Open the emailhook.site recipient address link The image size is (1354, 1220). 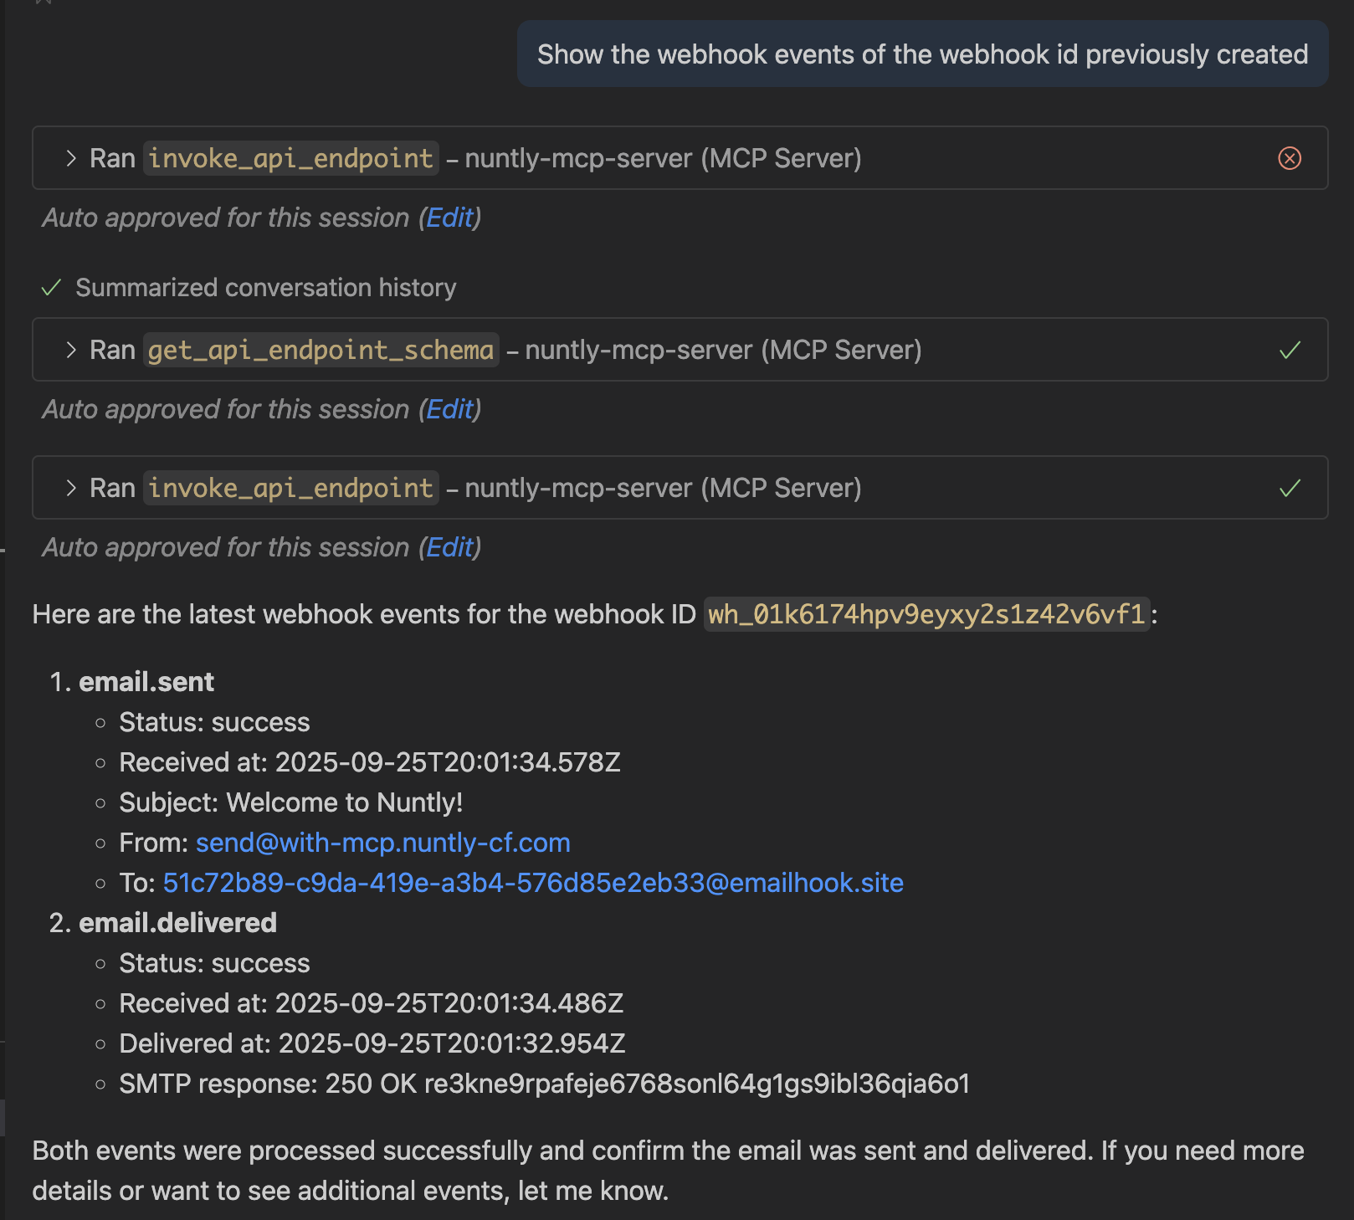pyautogui.click(x=533, y=883)
